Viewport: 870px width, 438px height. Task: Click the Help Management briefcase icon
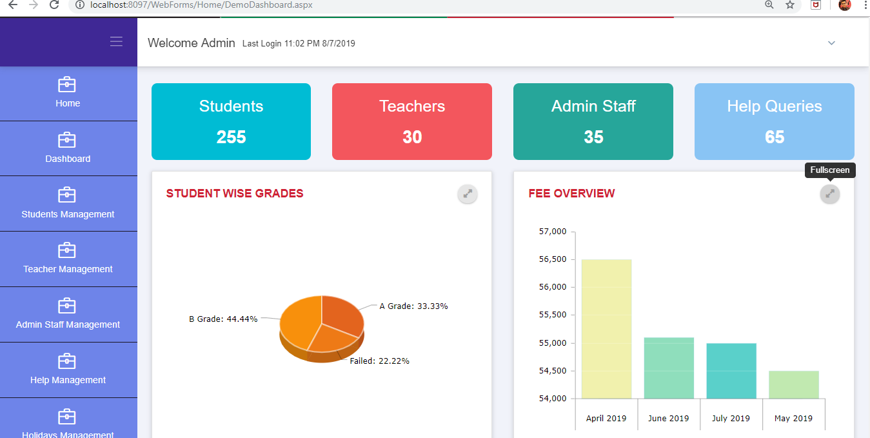pos(67,361)
